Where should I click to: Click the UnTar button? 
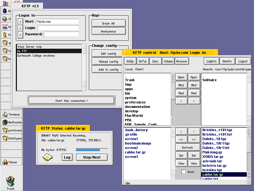[143, 61]
